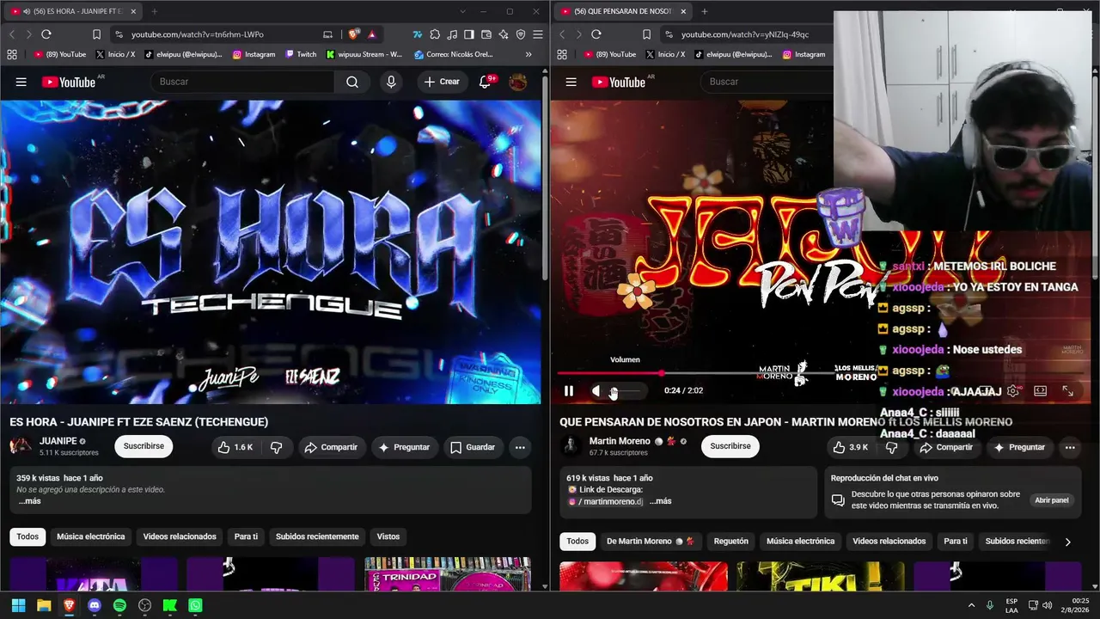Subscribe to Martin Moreno channel
1100x619 pixels.
coord(730,446)
